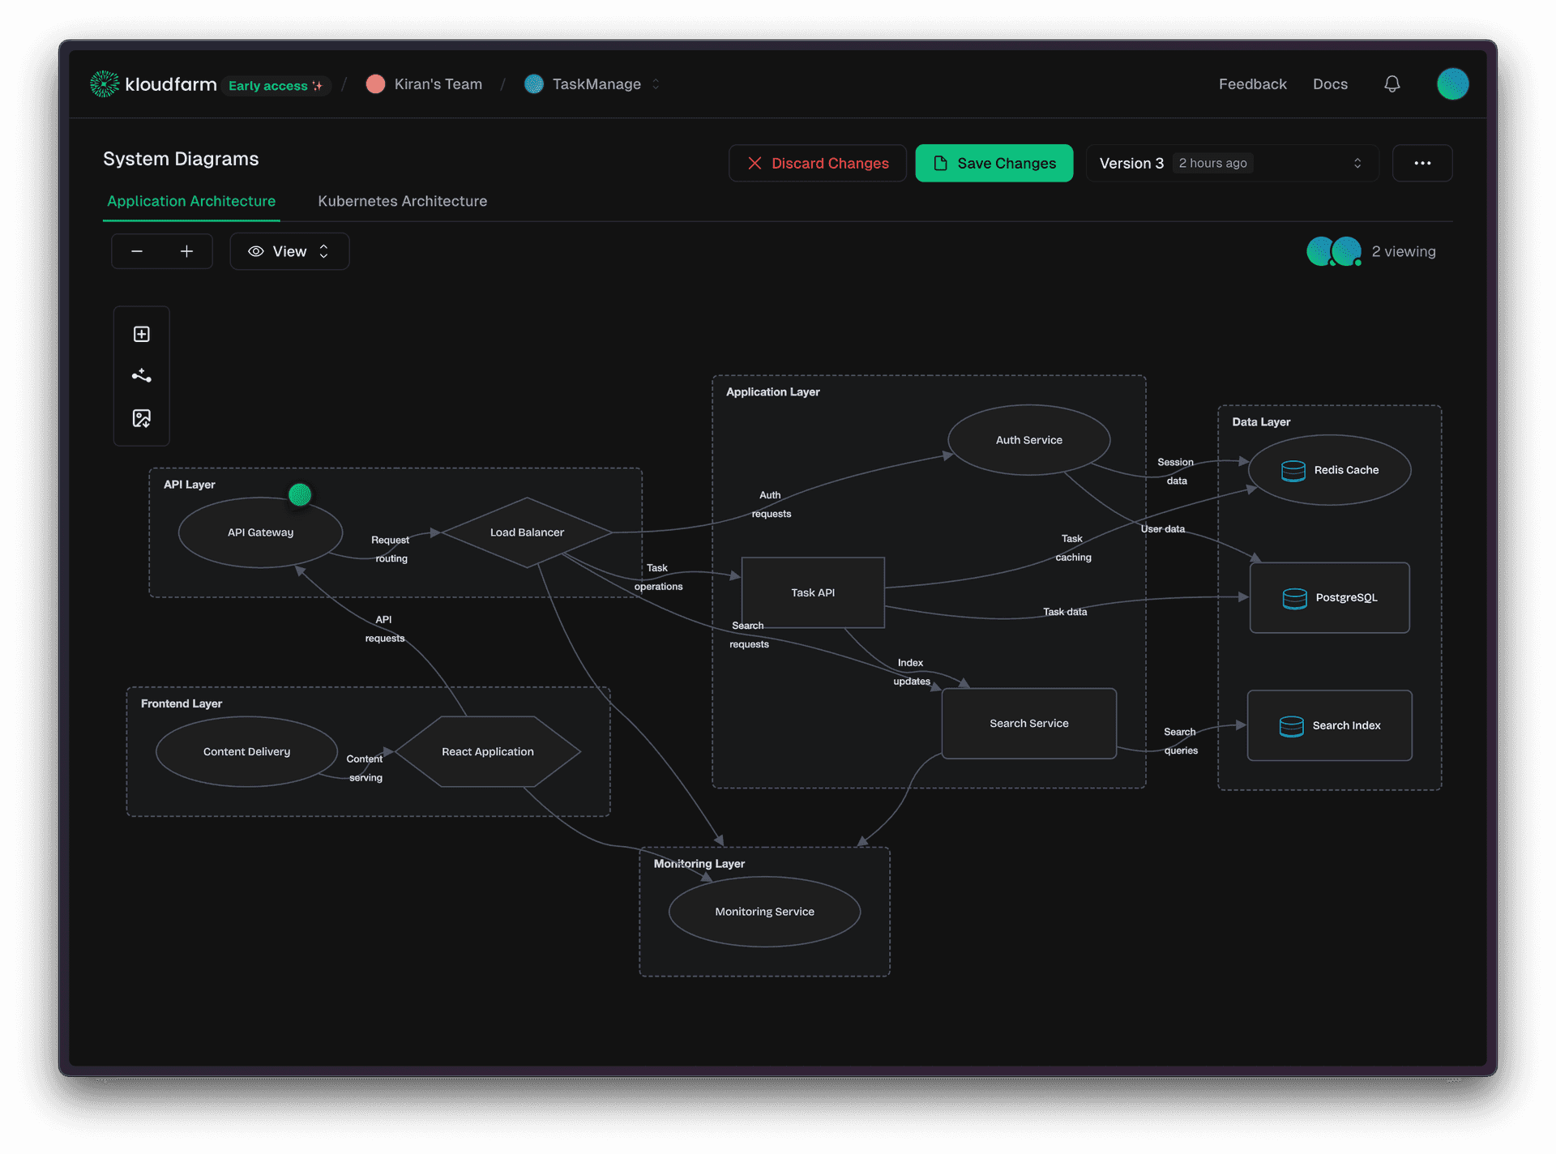The image size is (1556, 1154).
Task: Zoom out with the minus icon
Action: [137, 251]
